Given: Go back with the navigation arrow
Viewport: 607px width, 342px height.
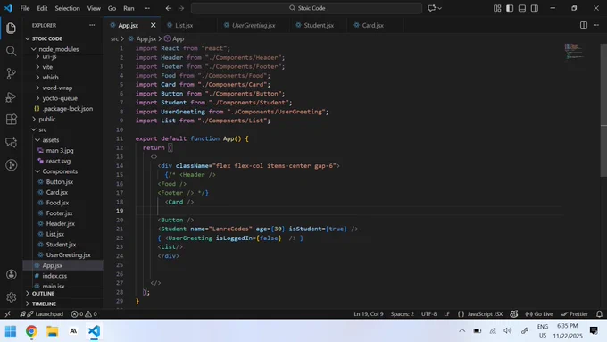Looking at the screenshot, I should click(x=169, y=8).
